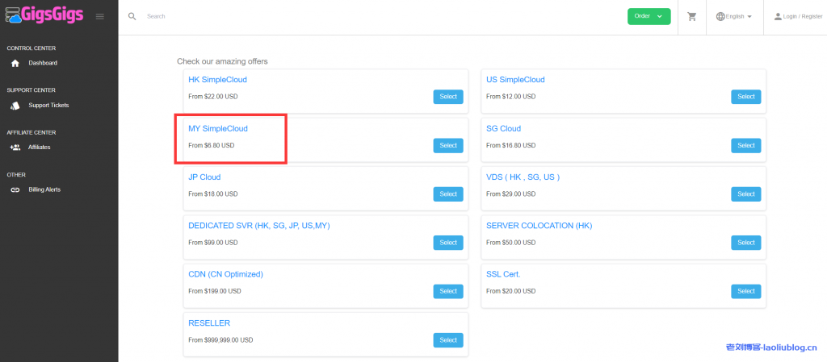Open the shopping cart icon
Image resolution: width=827 pixels, height=362 pixels.
[692, 16]
